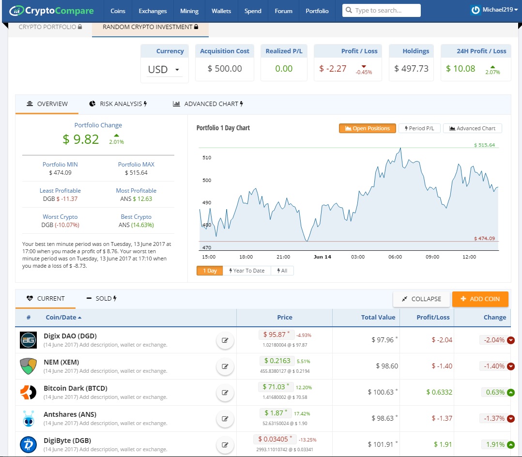Edit the DigiByte (DGB) entry

[x=225, y=445]
